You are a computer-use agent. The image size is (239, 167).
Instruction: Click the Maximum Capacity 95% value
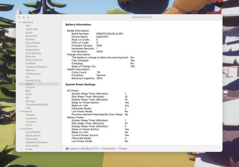point(99,78)
